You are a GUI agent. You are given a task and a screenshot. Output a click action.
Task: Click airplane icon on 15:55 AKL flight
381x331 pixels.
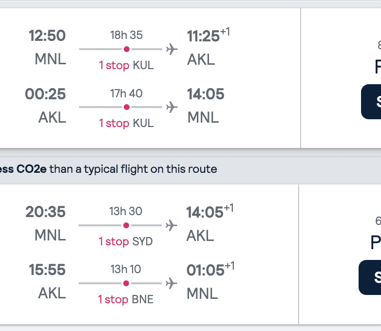(x=171, y=283)
